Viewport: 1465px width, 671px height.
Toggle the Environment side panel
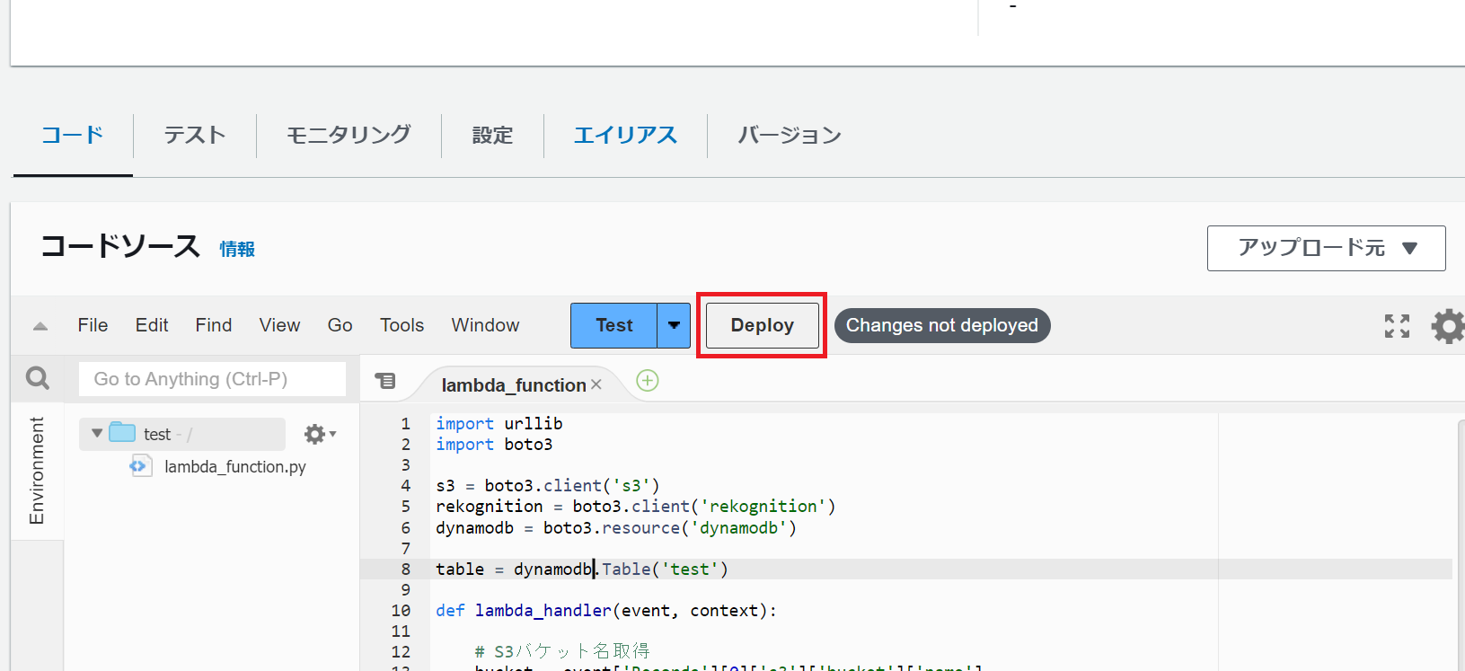coord(37,471)
